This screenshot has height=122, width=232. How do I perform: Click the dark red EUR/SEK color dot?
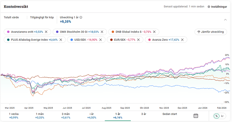click(111, 40)
